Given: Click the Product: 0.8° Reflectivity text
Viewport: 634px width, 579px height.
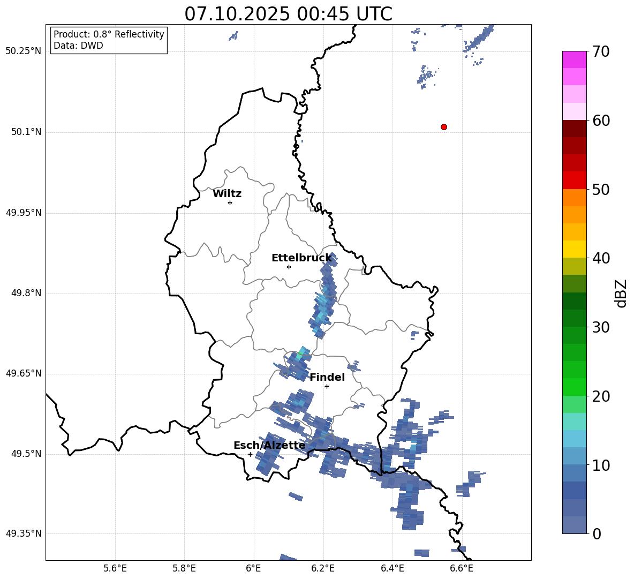Looking at the screenshot, I should (109, 34).
